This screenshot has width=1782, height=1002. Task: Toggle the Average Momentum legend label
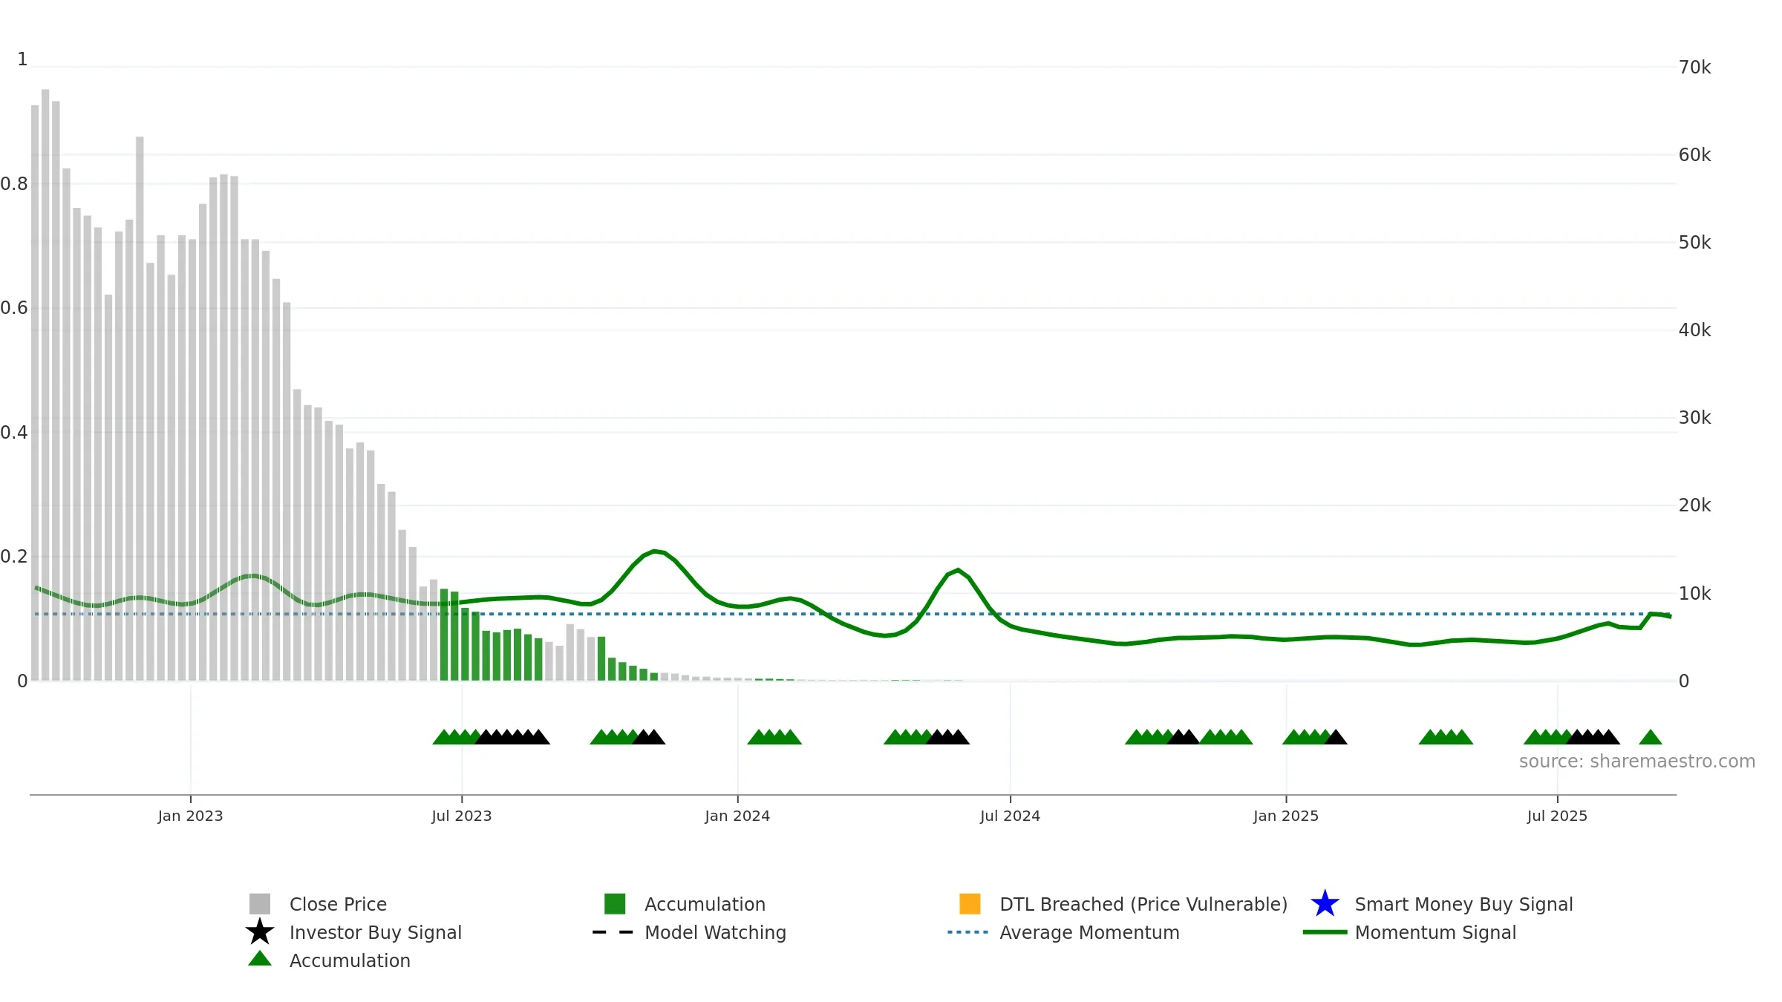click(1089, 932)
